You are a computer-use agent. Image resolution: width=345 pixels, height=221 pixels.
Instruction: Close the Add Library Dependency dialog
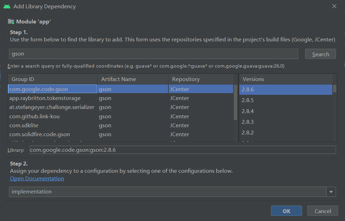[334, 7]
